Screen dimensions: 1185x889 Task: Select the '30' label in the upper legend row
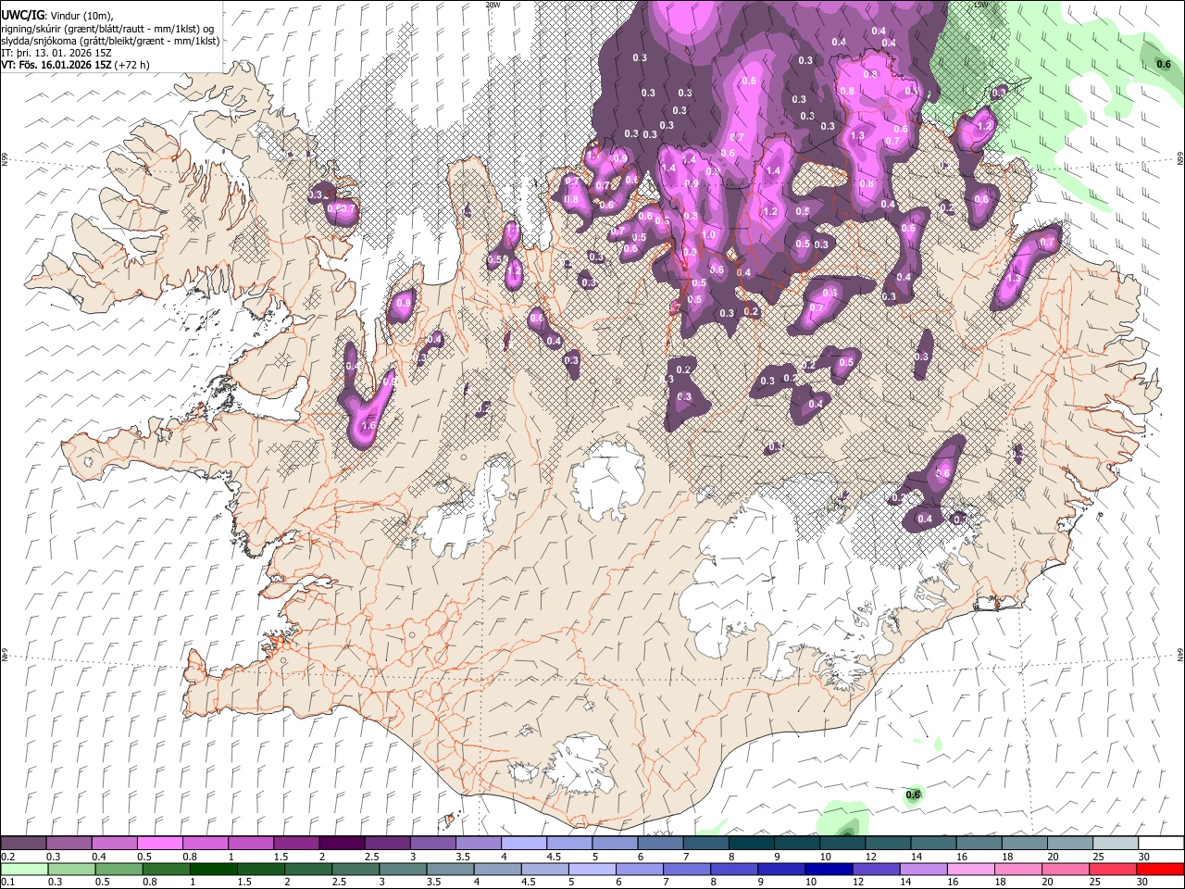[1143, 857]
